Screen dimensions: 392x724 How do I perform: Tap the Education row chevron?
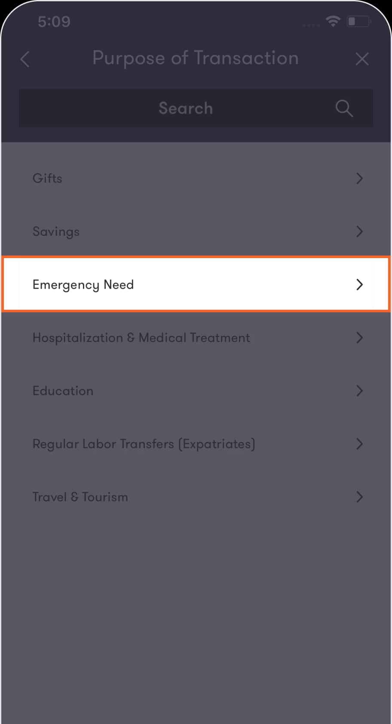(360, 391)
